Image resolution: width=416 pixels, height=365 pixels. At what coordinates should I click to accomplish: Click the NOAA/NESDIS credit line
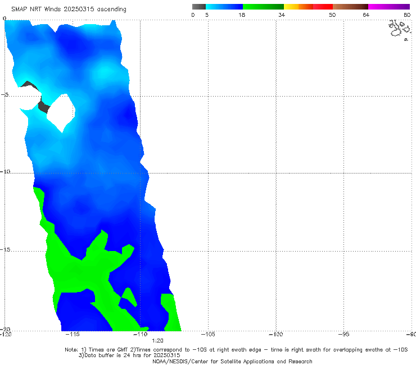[232, 361]
